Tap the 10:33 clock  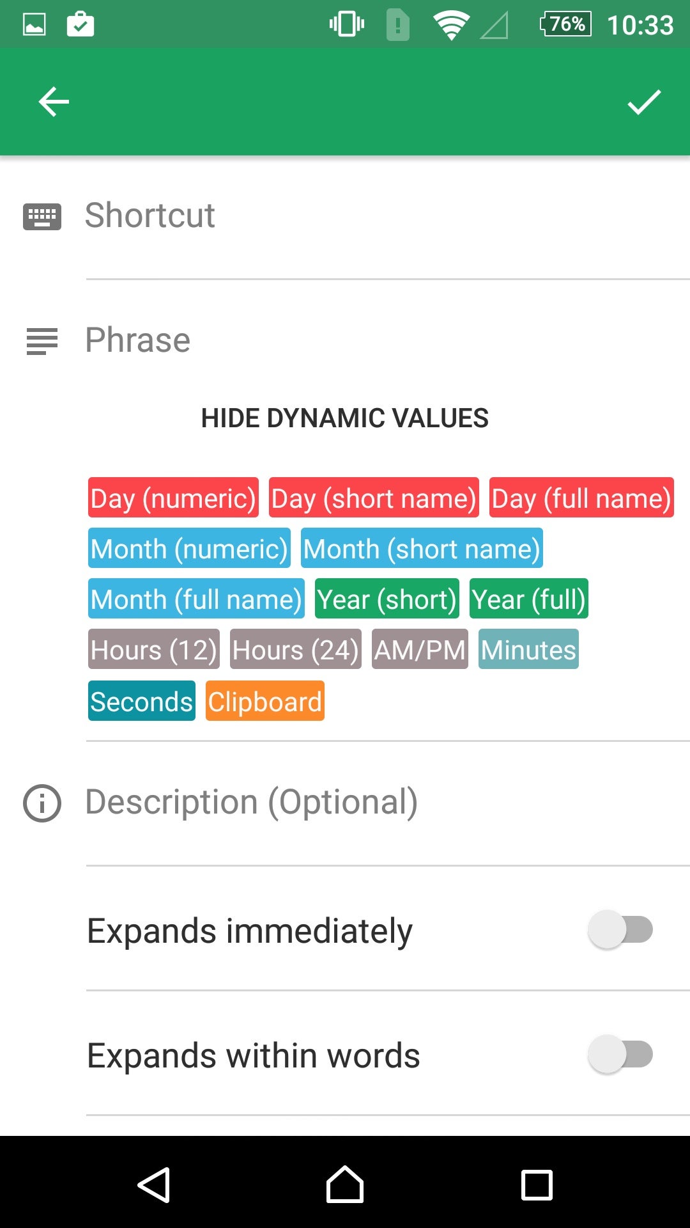[x=640, y=25]
